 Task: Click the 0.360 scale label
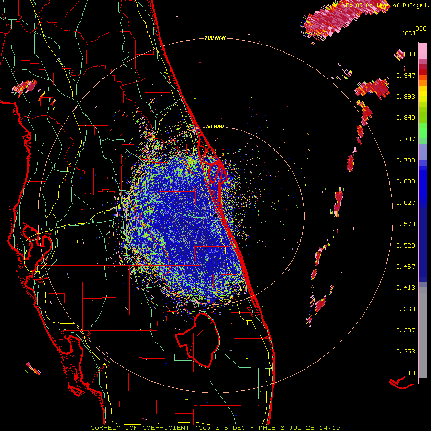coord(406,309)
